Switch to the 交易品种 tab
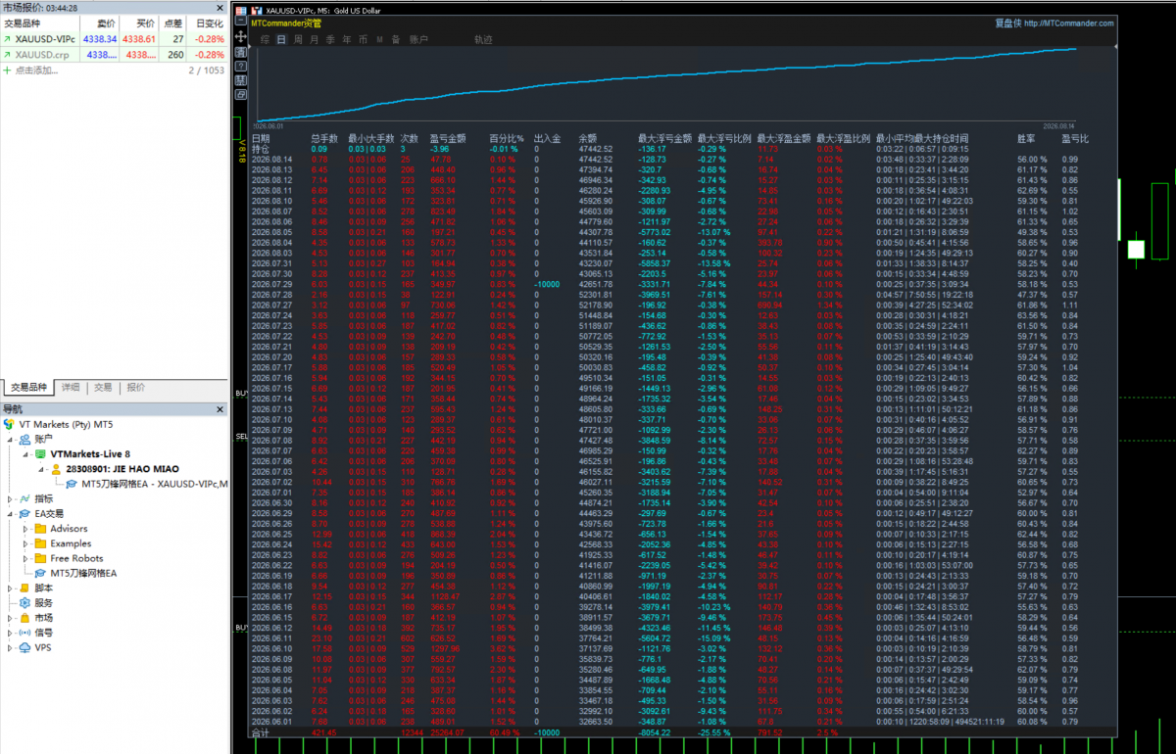This screenshot has width=1176, height=754. click(x=28, y=387)
